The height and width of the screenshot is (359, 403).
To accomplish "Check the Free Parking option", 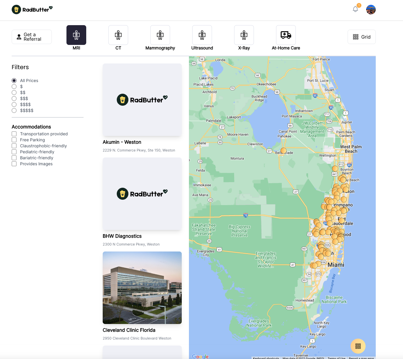I will click(x=14, y=140).
